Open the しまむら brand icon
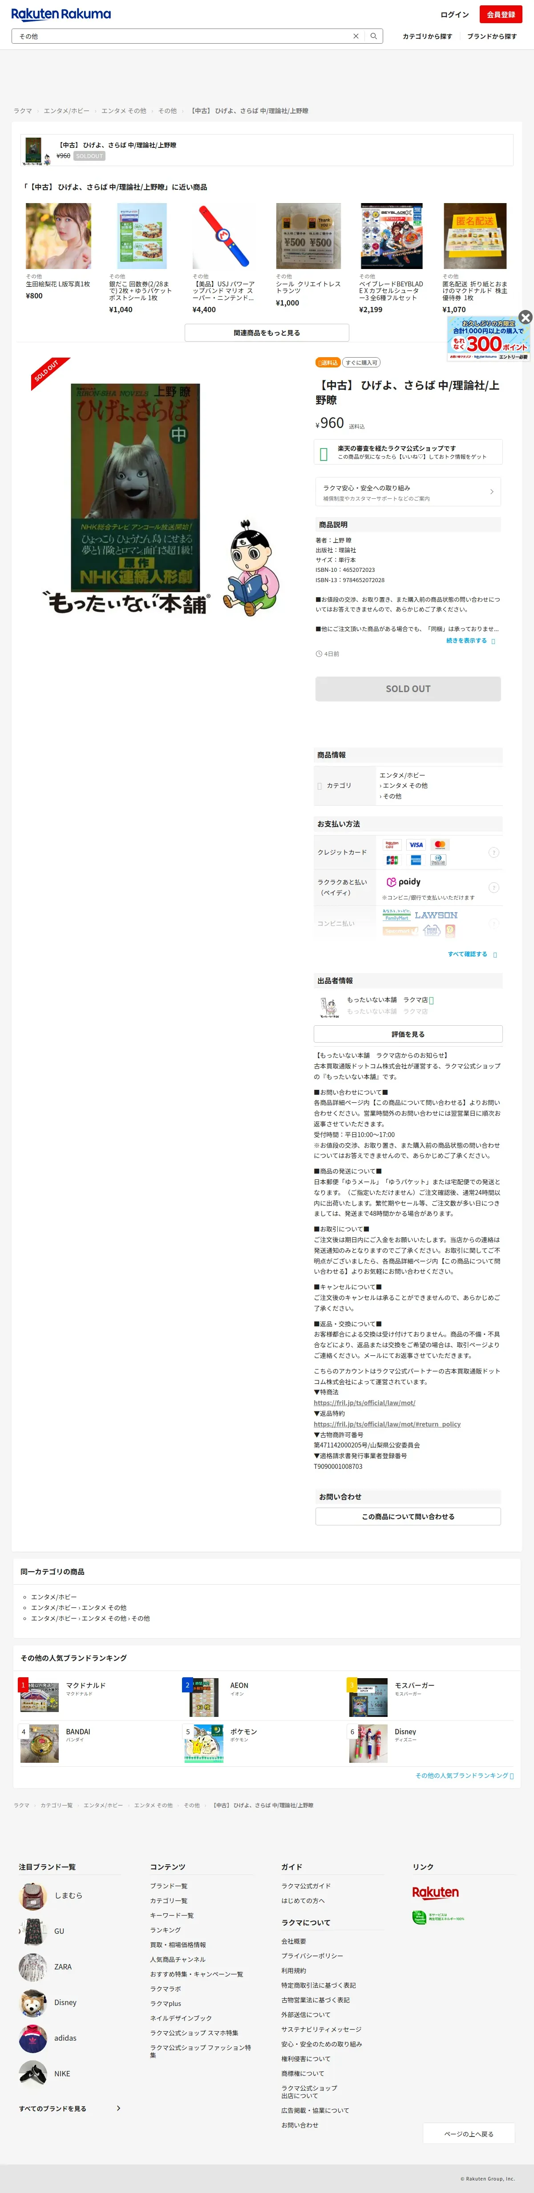 pyautogui.click(x=33, y=1896)
